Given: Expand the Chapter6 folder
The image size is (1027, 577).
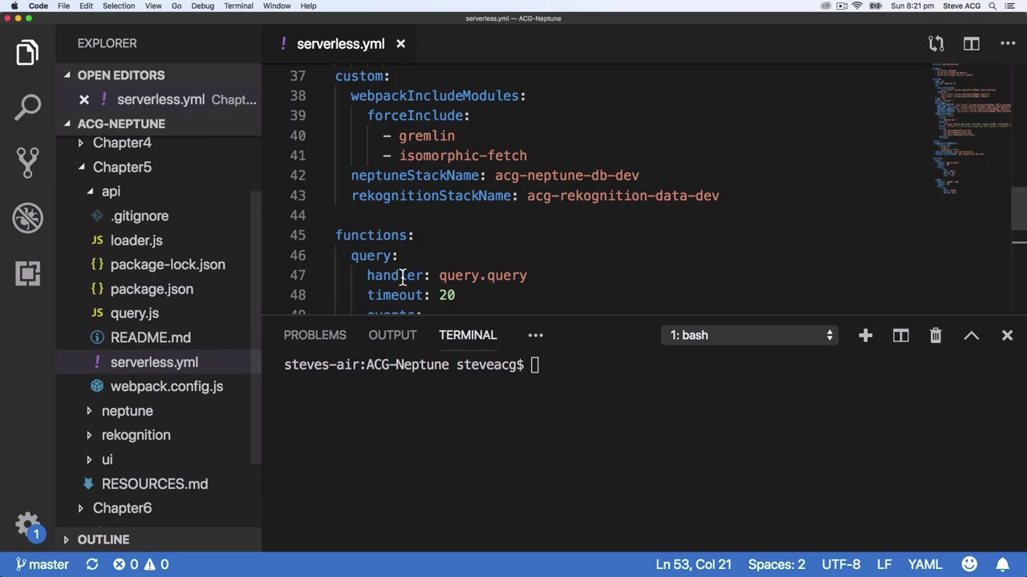Looking at the screenshot, I should [x=122, y=508].
